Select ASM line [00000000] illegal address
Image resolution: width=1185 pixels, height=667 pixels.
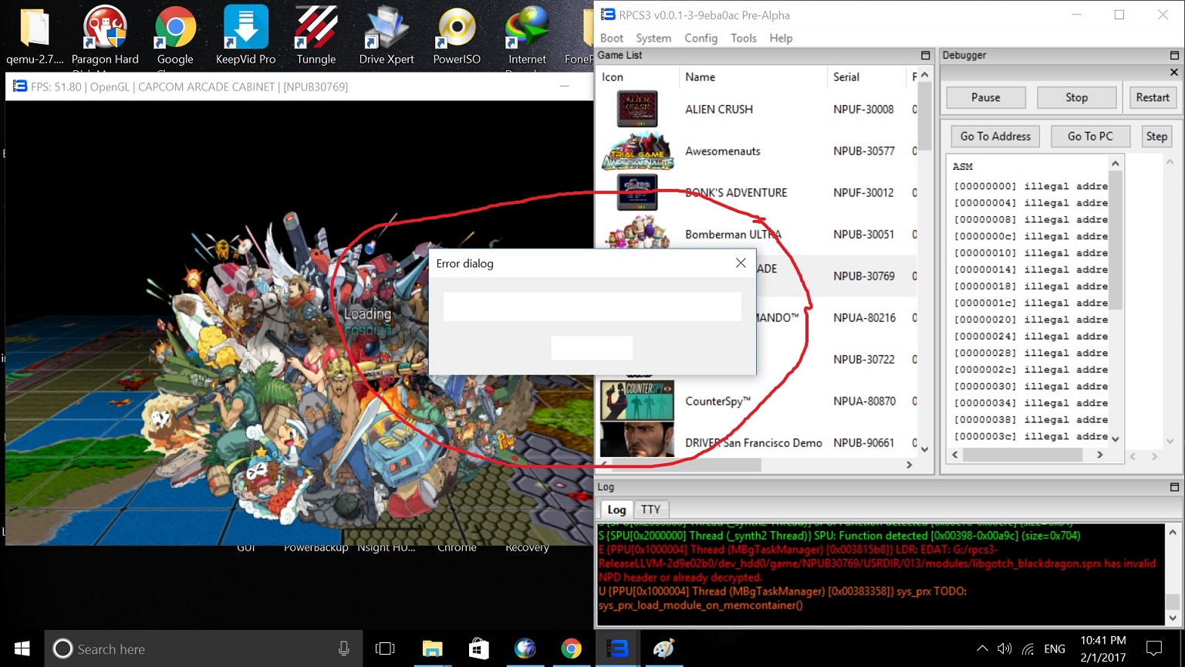[1031, 186]
